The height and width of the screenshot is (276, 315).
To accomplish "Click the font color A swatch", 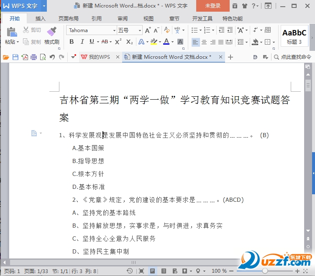I will 166,42.
